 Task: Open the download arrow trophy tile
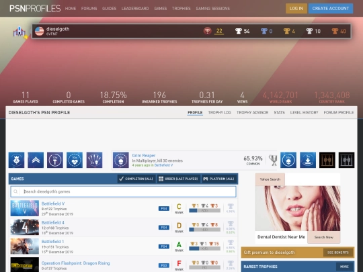[308, 160]
